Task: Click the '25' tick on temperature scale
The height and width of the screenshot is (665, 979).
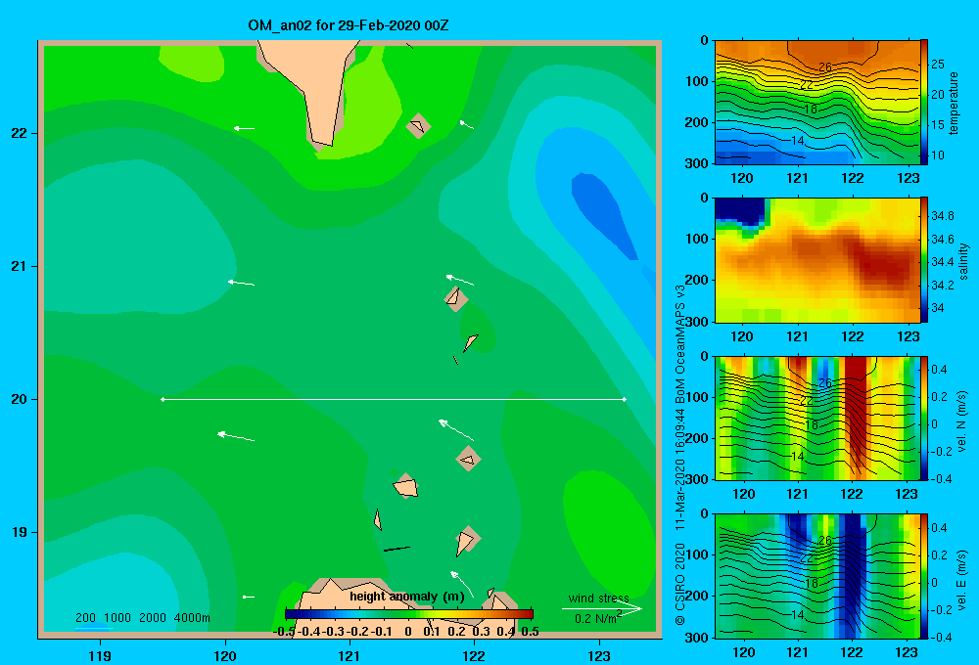Action: tap(938, 65)
